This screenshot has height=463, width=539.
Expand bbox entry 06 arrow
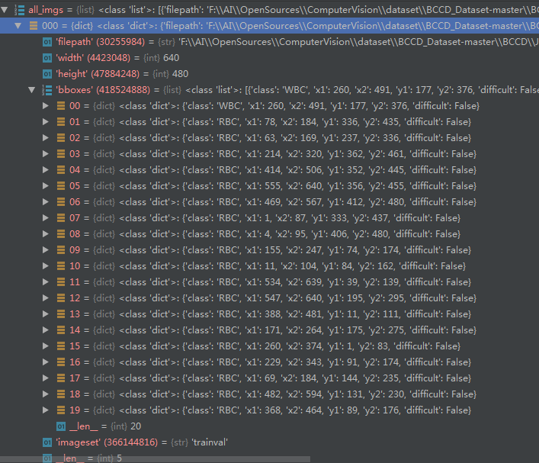[46, 202]
